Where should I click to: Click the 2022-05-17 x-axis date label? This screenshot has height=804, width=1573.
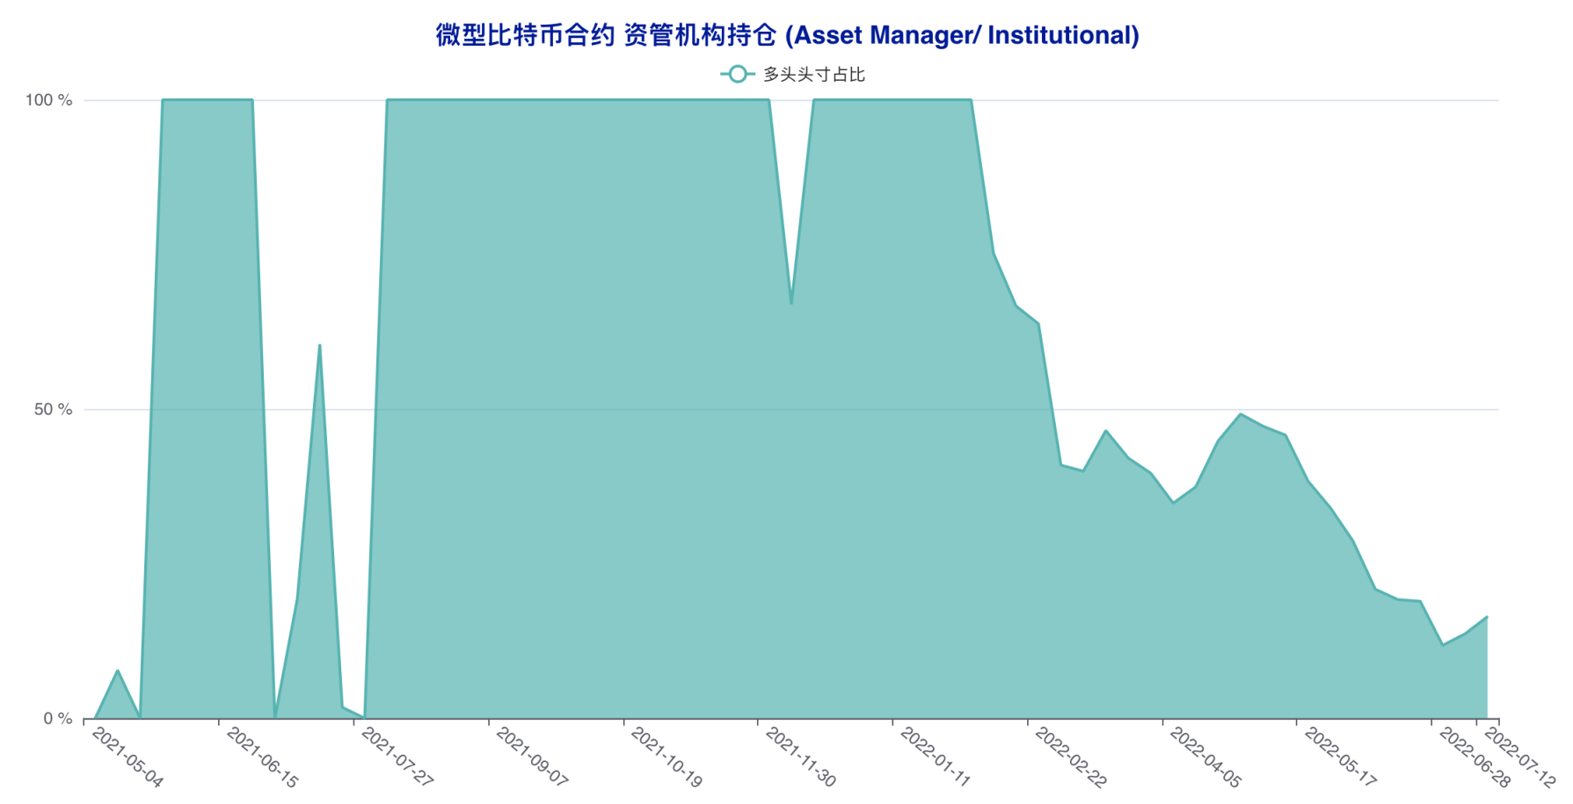(x=1340, y=757)
